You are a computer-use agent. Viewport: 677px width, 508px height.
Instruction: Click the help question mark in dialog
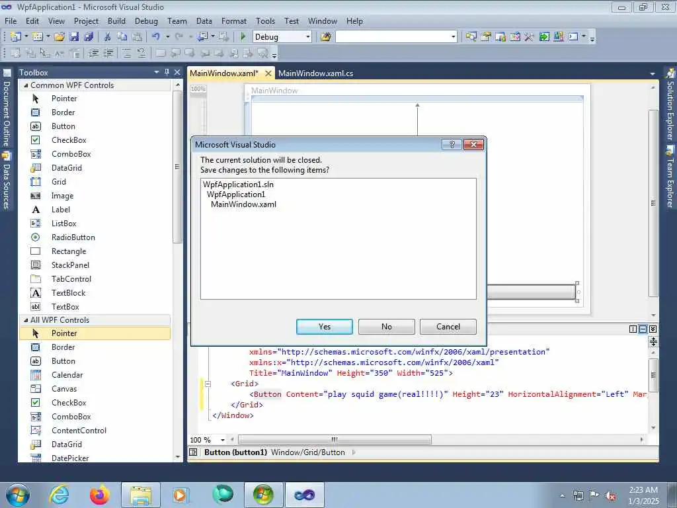coord(452,144)
